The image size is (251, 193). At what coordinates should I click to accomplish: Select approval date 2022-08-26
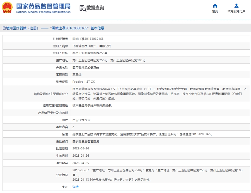point(81,148)
